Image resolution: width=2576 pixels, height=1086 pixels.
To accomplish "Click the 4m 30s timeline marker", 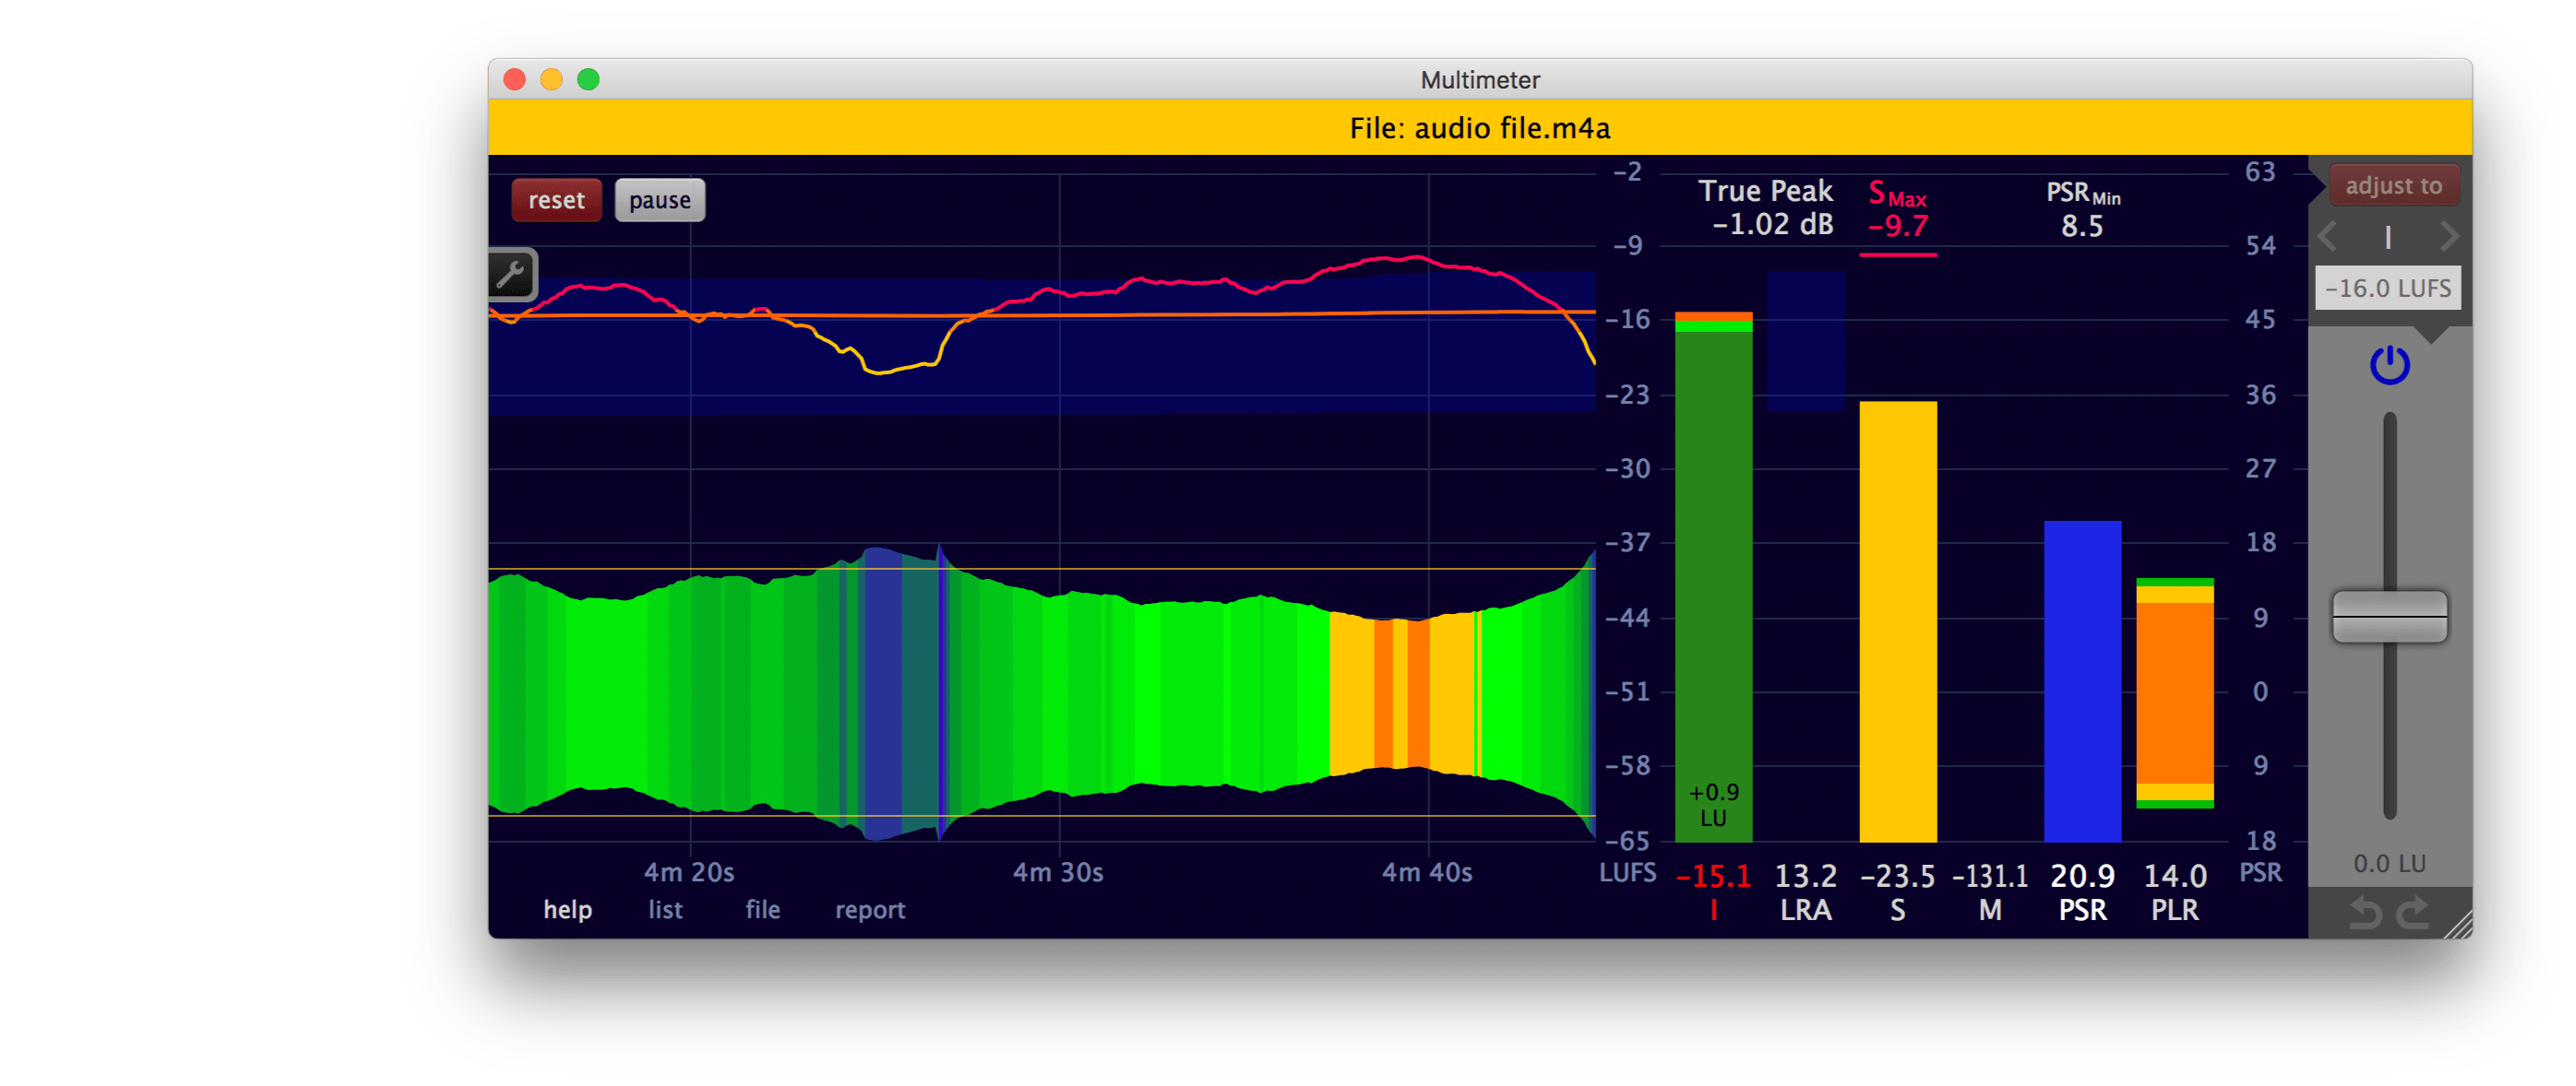I will coord(1058,872).
